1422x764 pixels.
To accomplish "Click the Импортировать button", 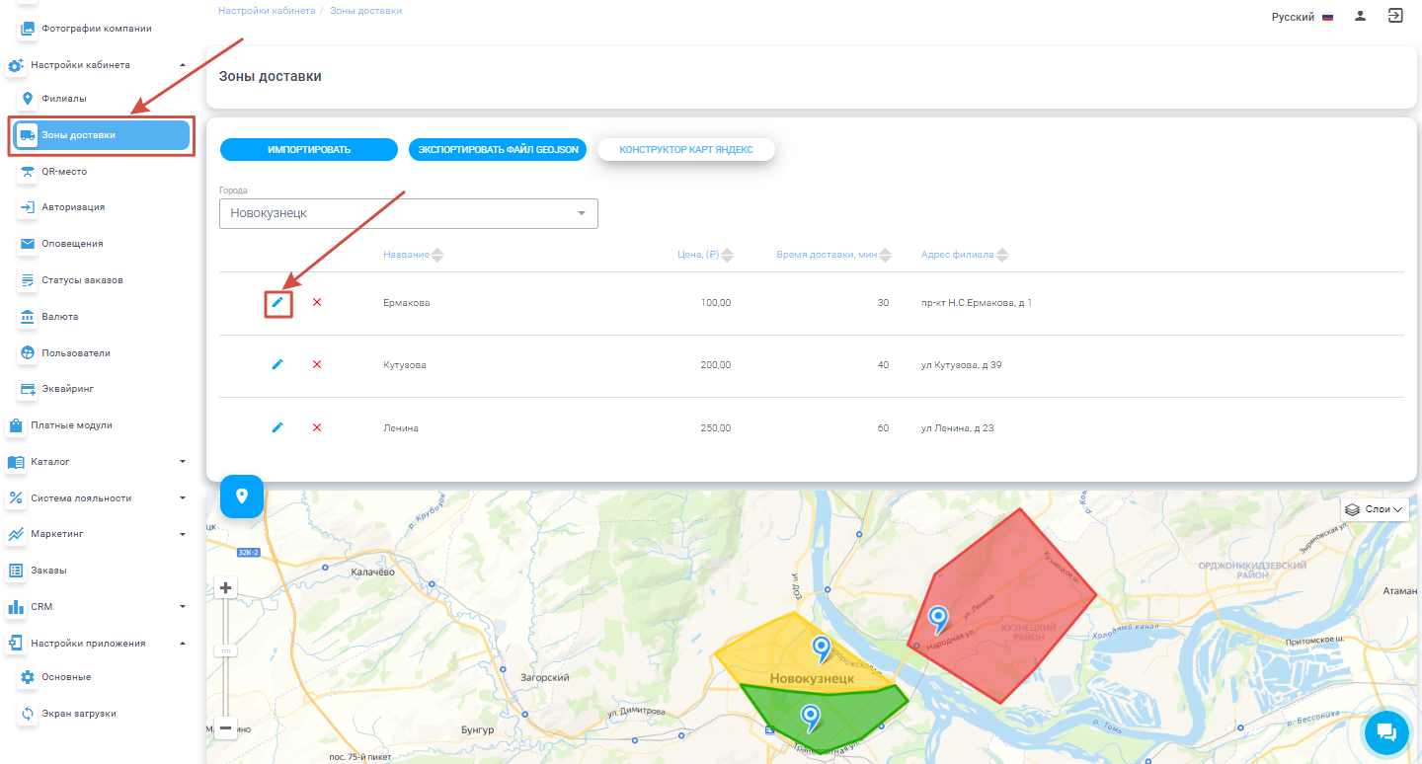I will click(x=308, y=150).
